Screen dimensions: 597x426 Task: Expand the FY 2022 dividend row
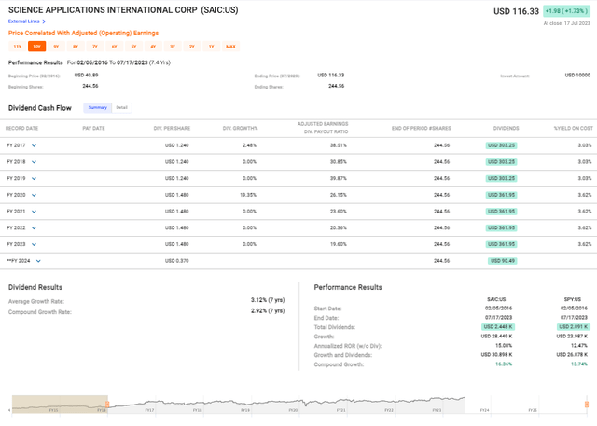click(34, 227)
